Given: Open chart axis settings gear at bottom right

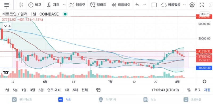Looking at the screenshot, I should click(204, 82).
